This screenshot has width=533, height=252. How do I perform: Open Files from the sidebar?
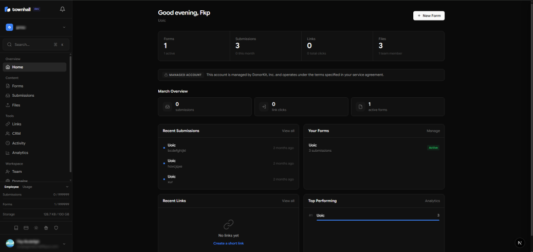(x=34, y=105)
